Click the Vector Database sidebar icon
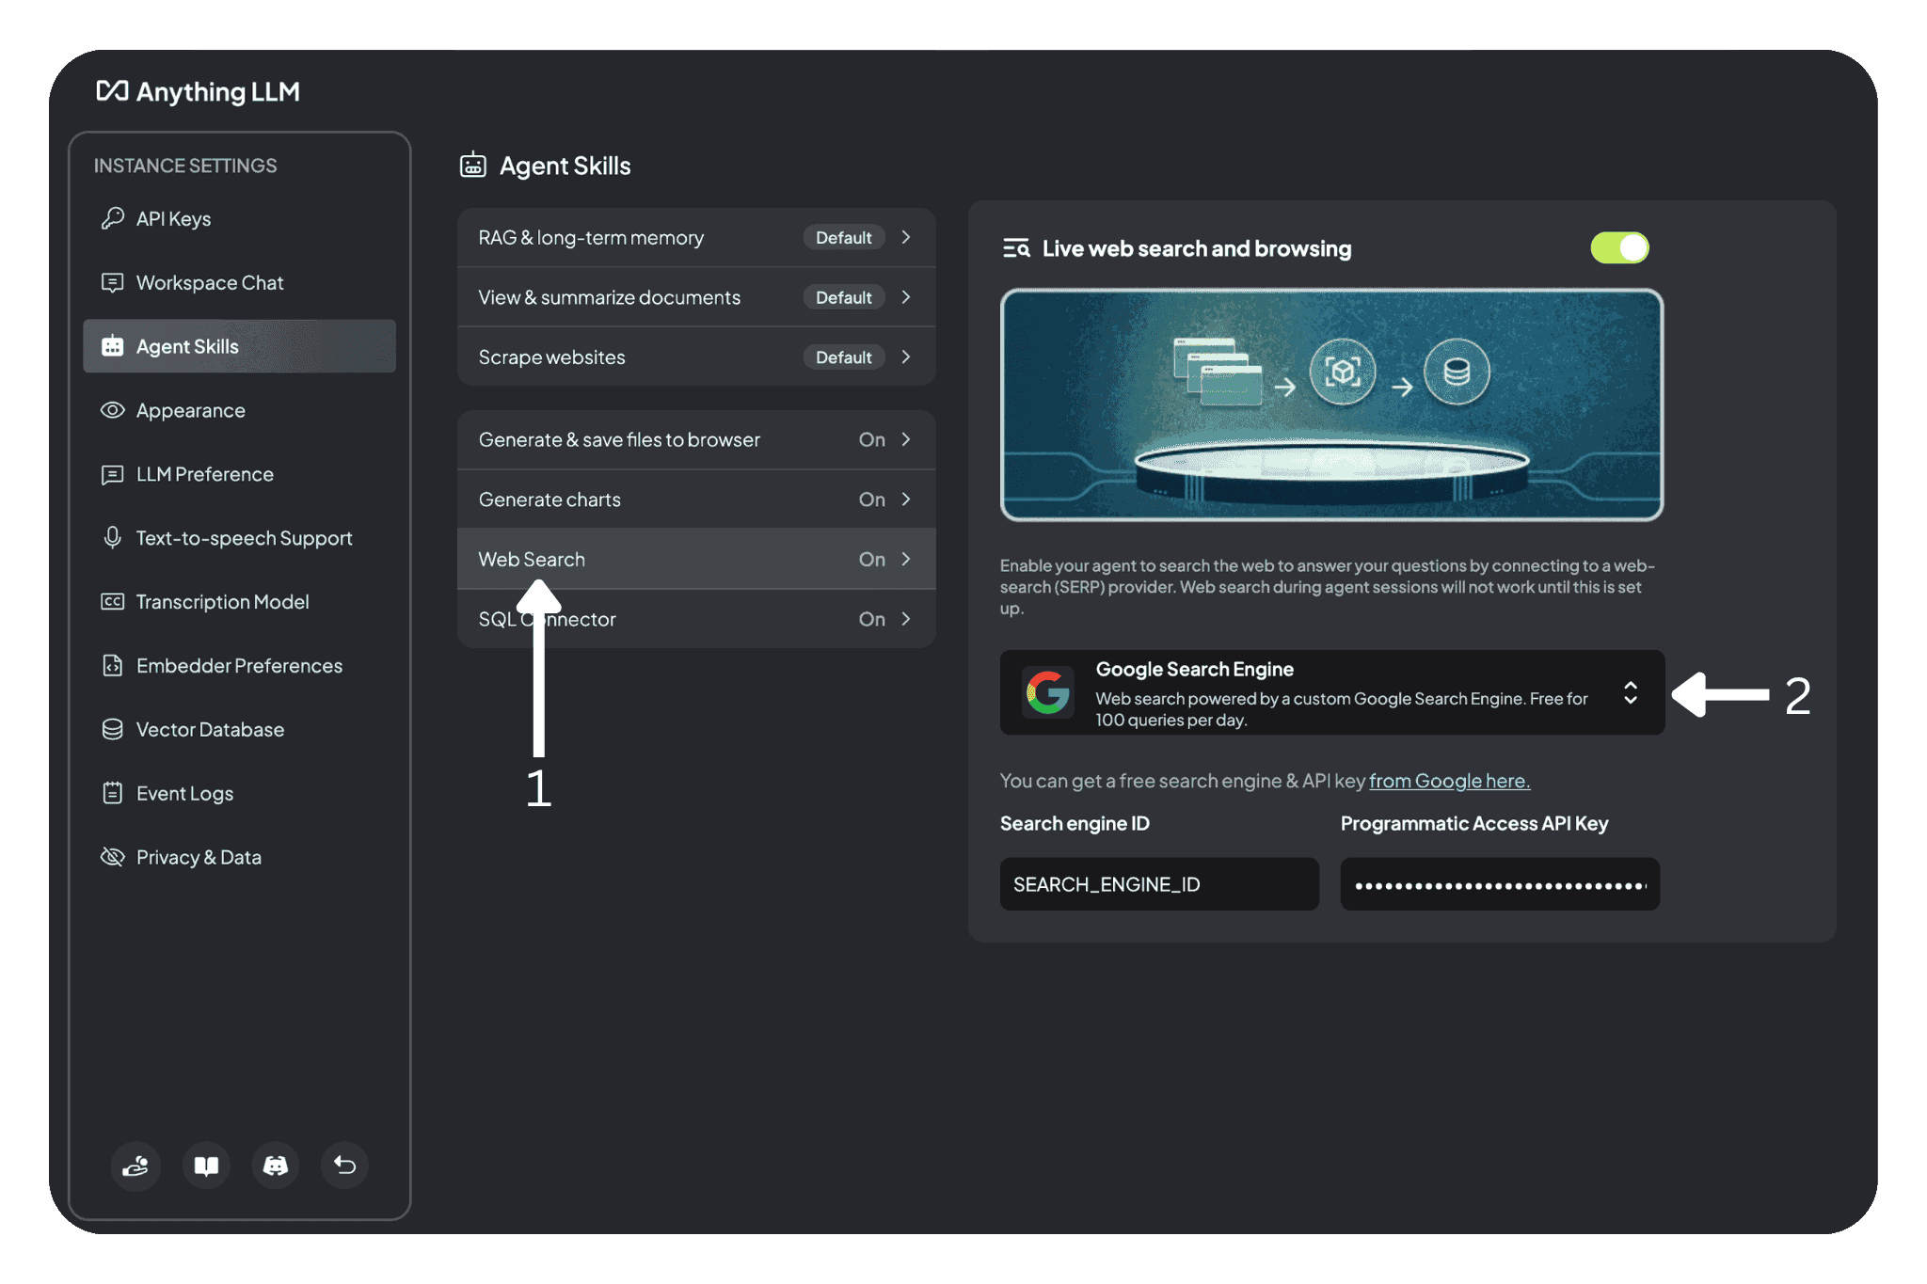 [x=110, y=728]
